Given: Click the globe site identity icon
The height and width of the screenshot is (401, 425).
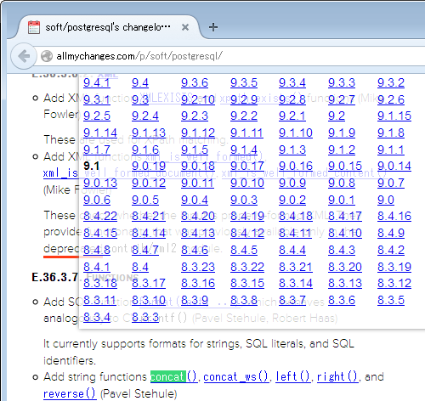Looking at the screenshot, I should point(47,56).
